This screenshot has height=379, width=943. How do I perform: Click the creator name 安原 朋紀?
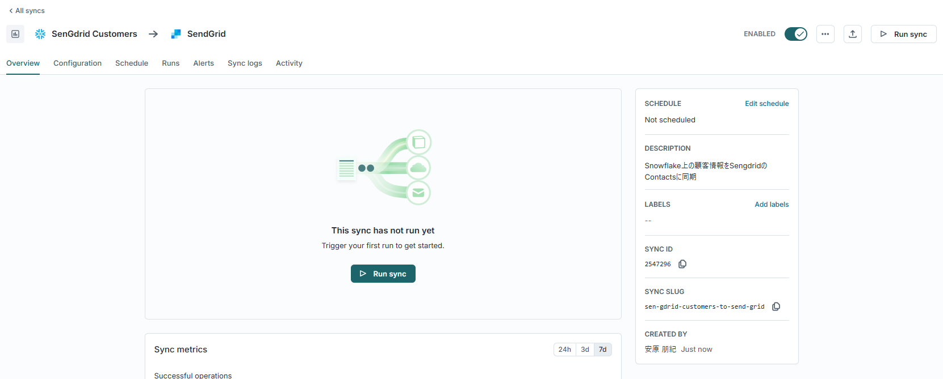[x=660, y=350]
